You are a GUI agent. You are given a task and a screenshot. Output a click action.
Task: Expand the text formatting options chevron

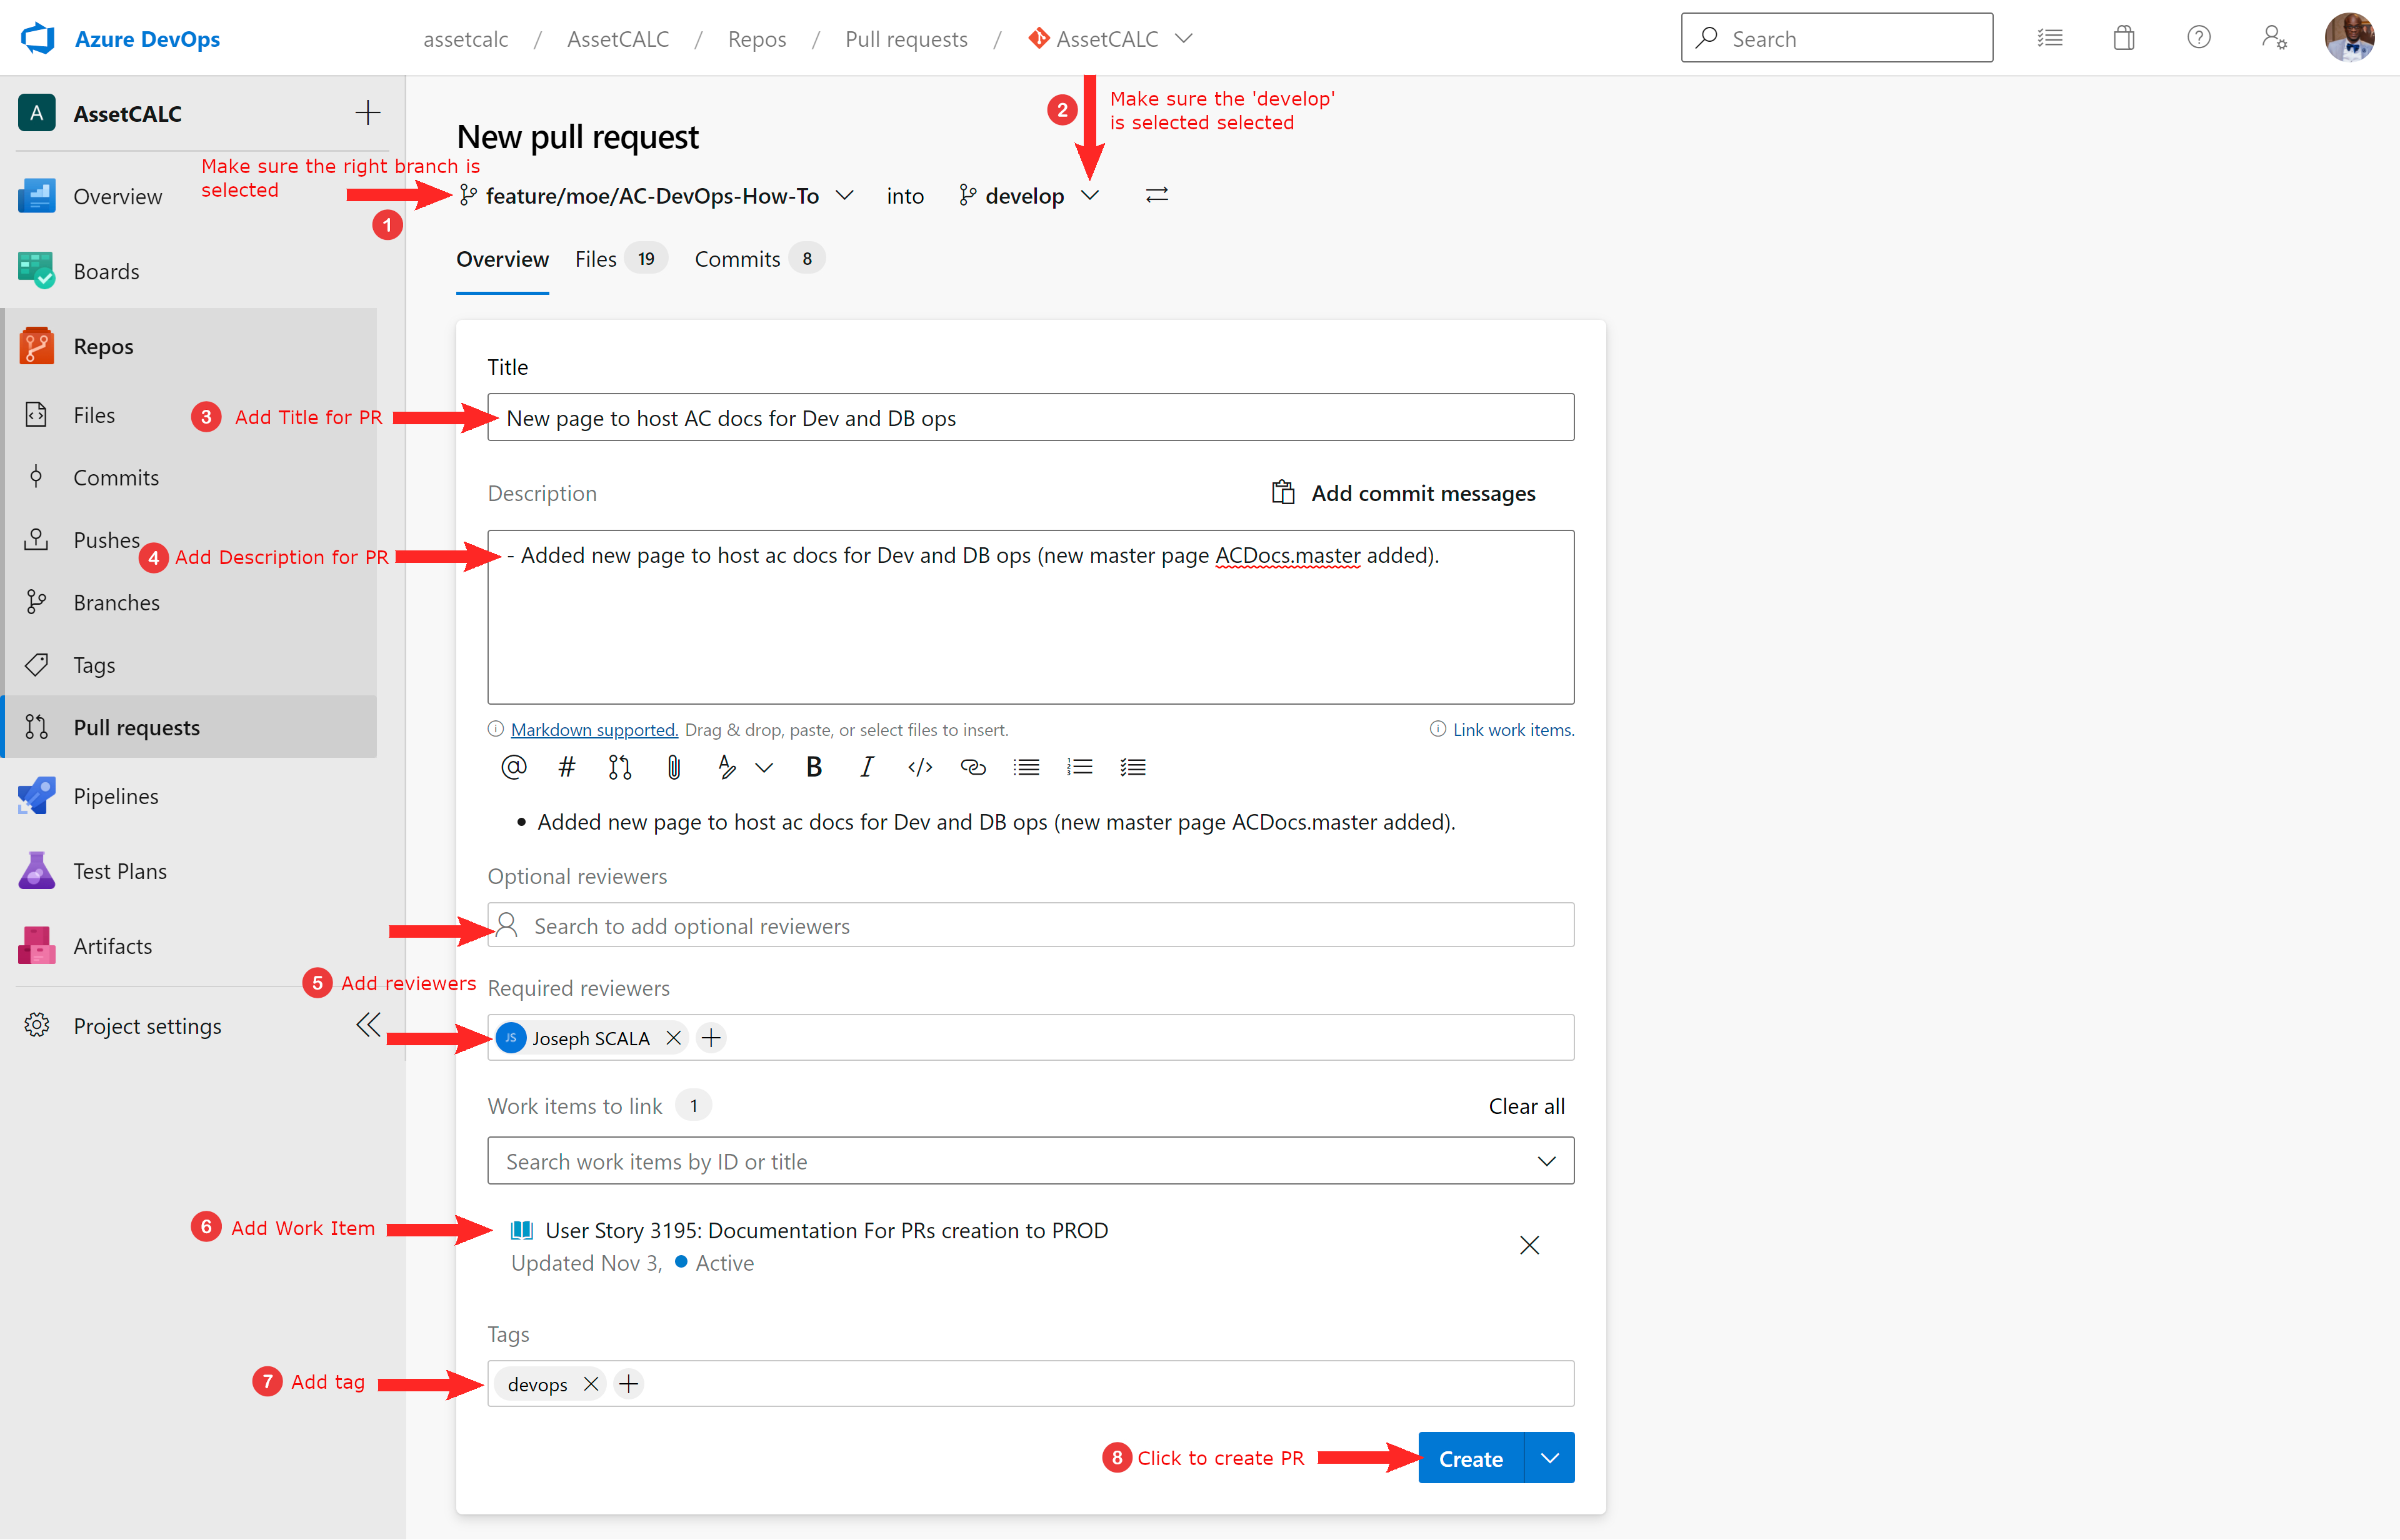click(764, 768)
